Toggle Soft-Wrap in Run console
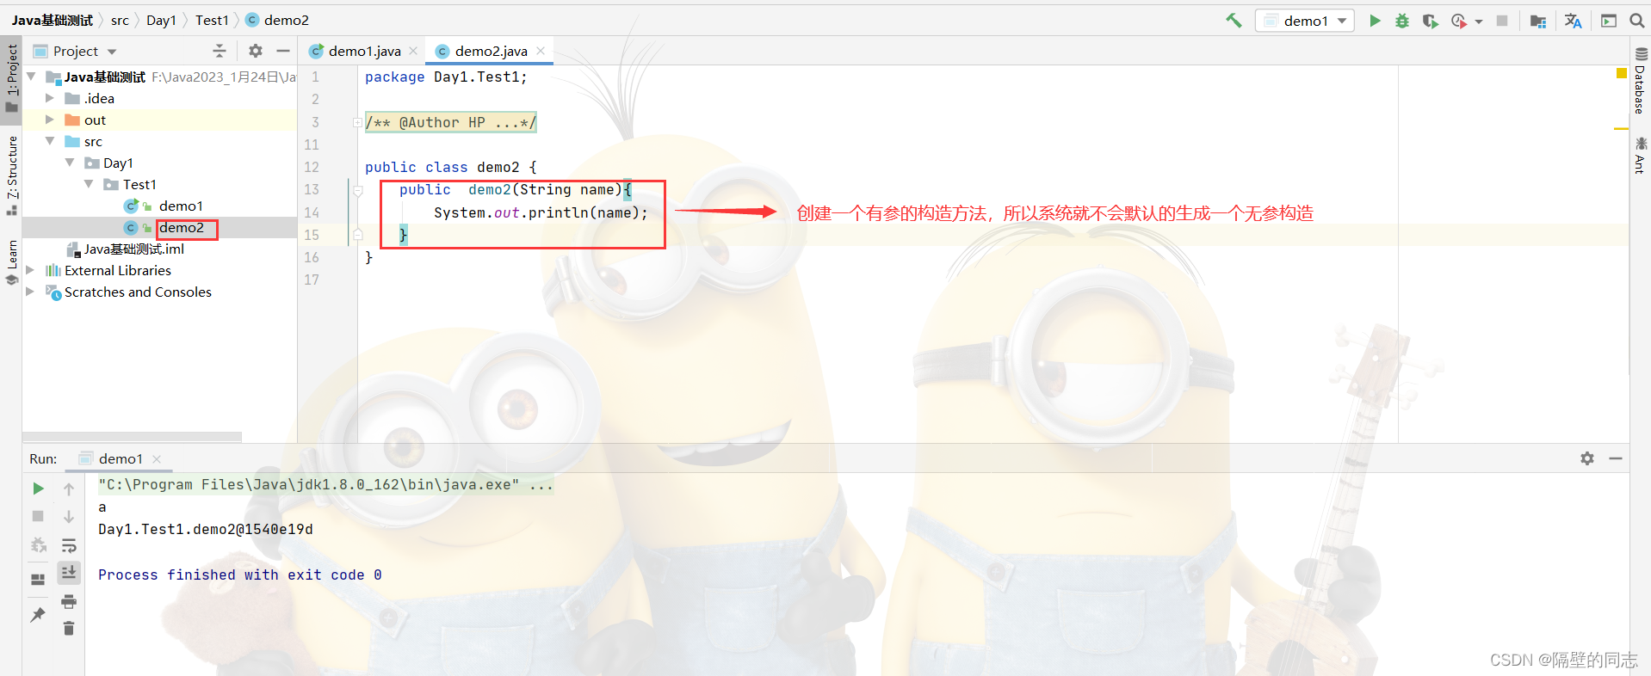The height and width of the screenshot is (676, 1651). click(69, 545)
